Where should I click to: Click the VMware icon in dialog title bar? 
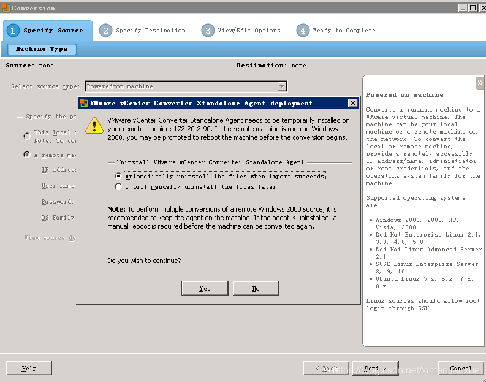click(84, 103)
